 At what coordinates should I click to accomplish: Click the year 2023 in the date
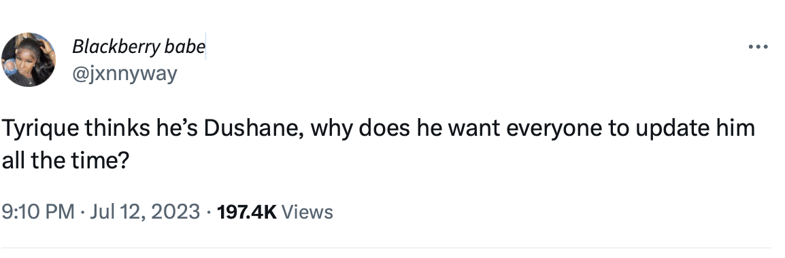tap(176, 212)
